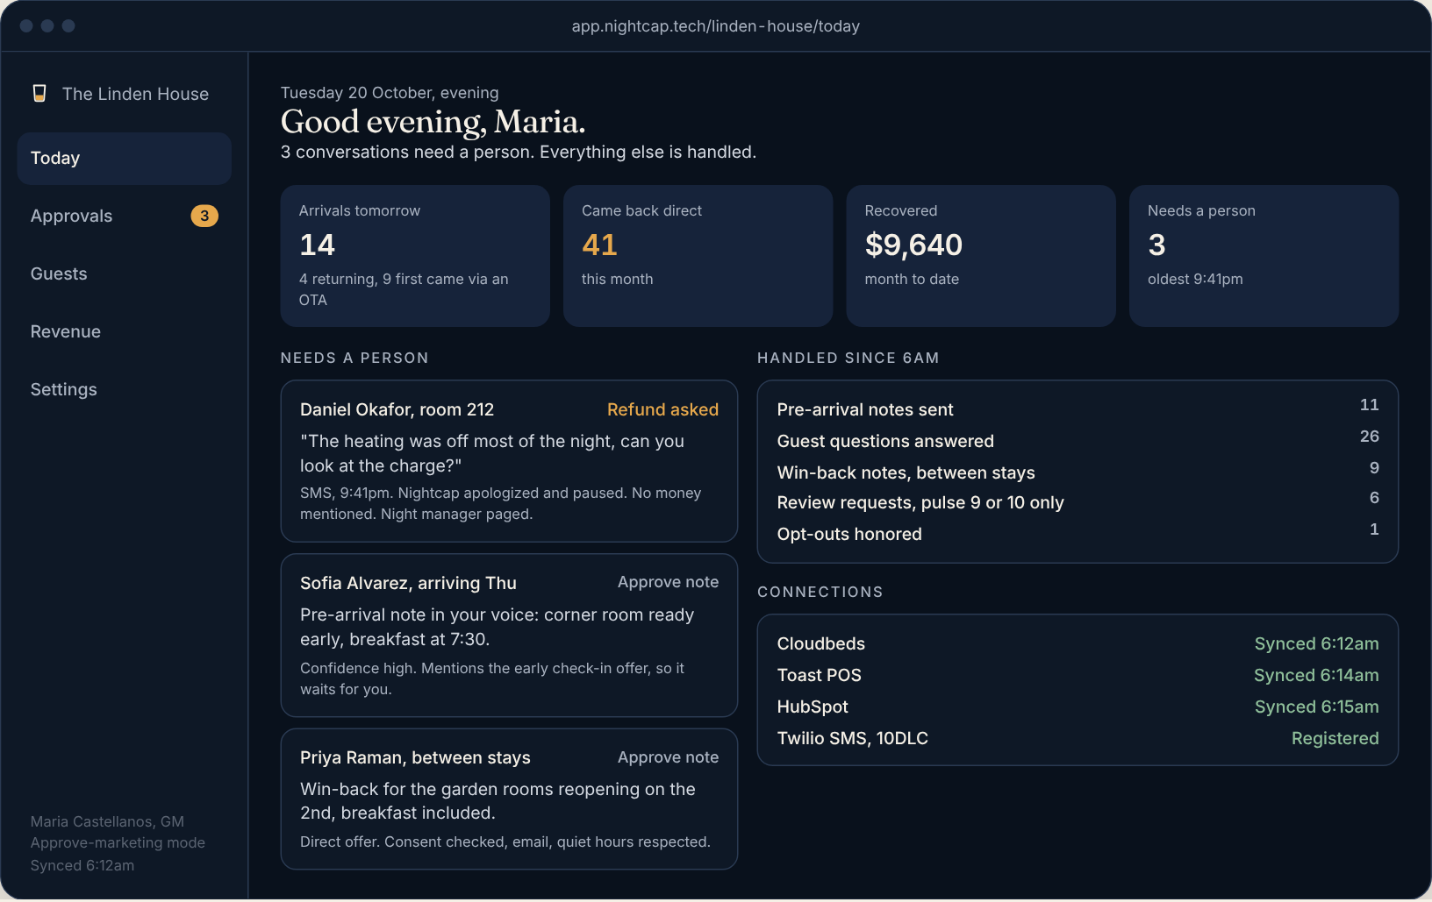Viewport: 1432px width, 902px height.
Task: Click the address bar URL
Action: pos(716,26)
